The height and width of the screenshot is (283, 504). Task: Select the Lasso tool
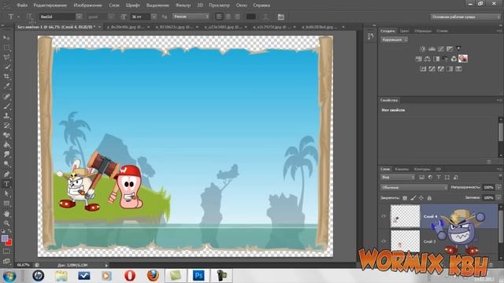6,57
